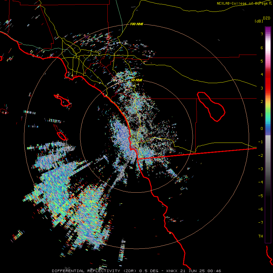This screenshot has width=273, height=273.
Task: Click the -5 dB scale value
Action: [261, 196]
